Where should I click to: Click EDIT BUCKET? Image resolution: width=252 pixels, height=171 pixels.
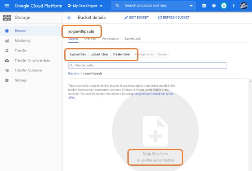(x=137, y=18)
